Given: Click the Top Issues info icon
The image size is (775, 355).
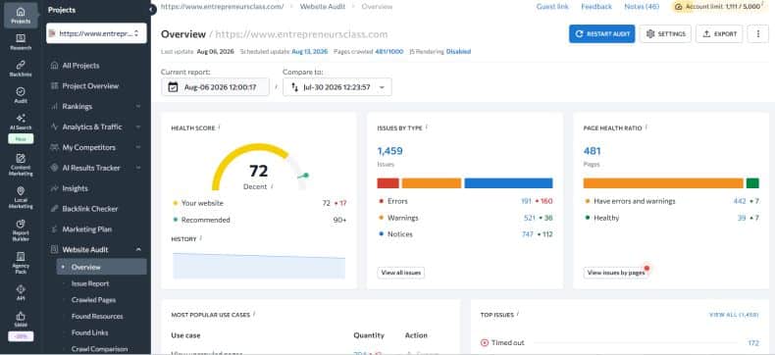Looking at the screenshot, I should tap(518, 314).
